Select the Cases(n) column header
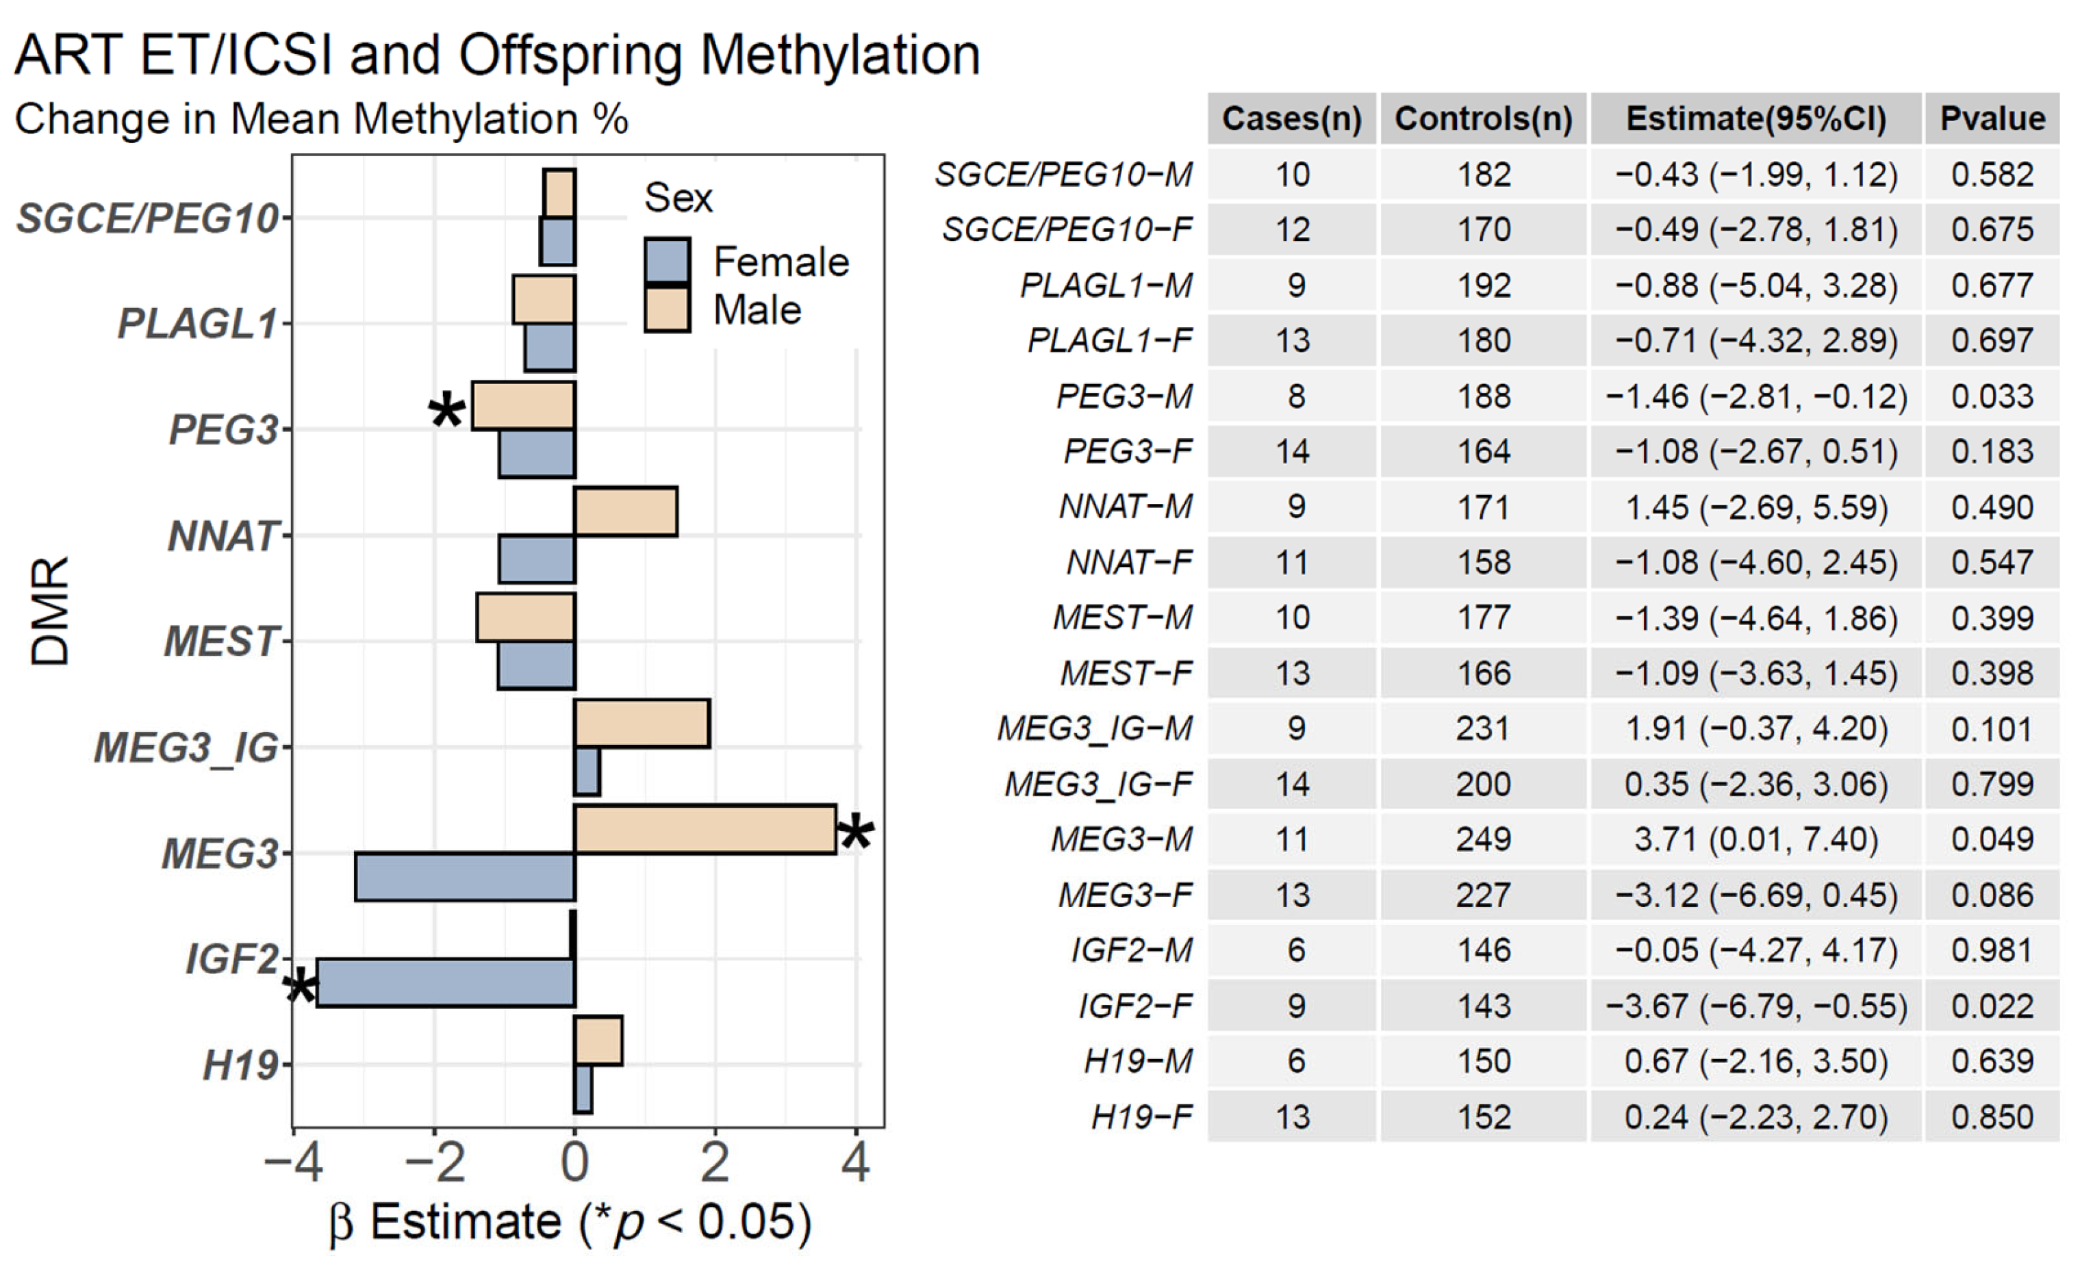The image size is (2080, 1274). click(1291, 119)
